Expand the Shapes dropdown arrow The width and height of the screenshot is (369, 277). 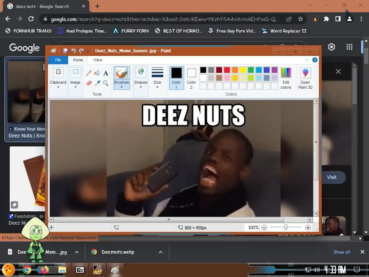coord(141,87)
